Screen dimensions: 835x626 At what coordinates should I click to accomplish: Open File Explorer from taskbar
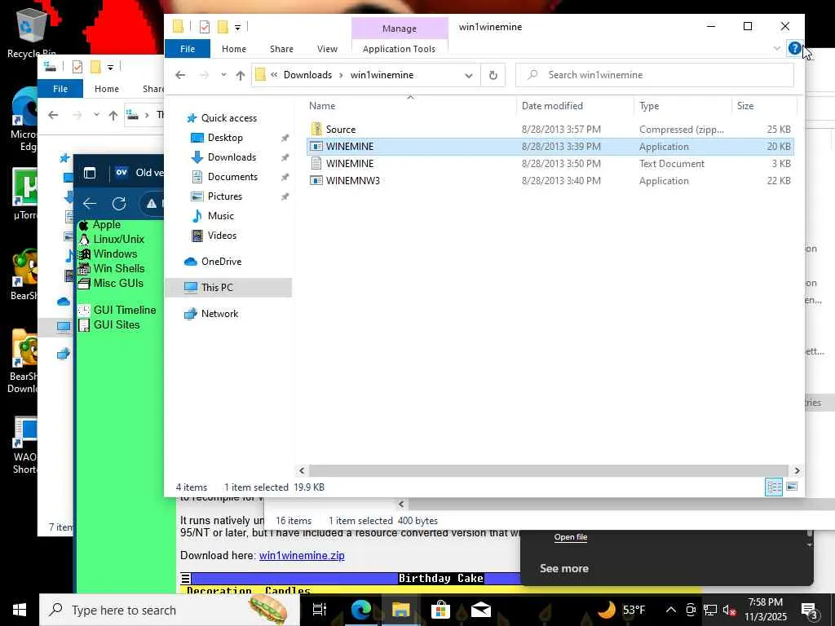click(x=400, y=610)
